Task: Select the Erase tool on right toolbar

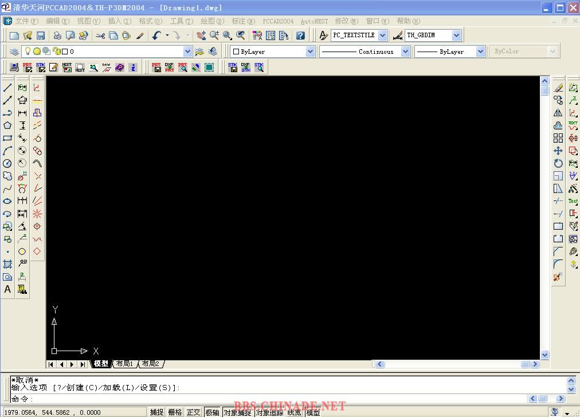Action: point(558,88)
